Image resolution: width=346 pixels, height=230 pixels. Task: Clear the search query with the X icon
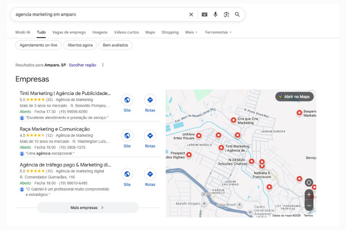tap(191, 15)
